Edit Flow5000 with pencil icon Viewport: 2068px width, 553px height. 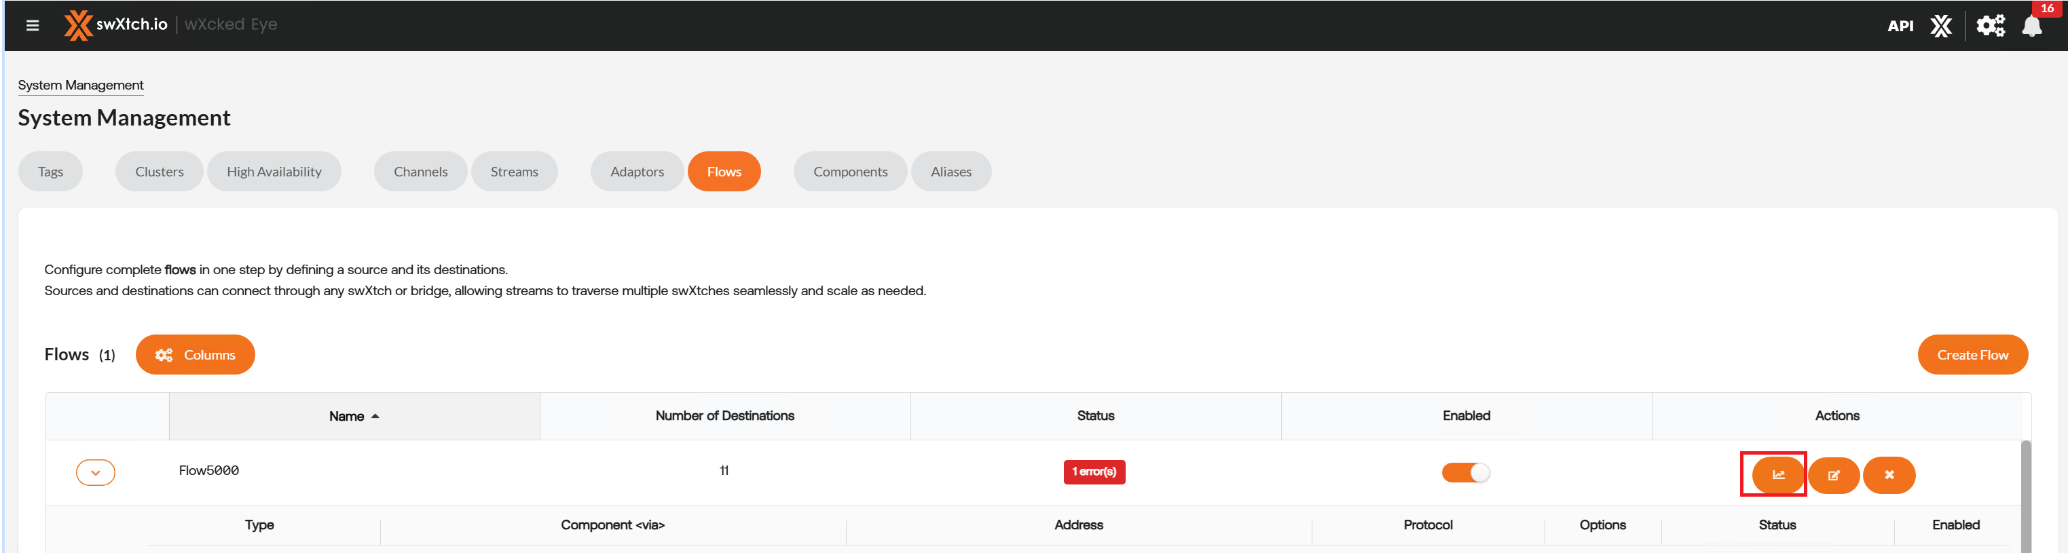tap(1834, 475)
